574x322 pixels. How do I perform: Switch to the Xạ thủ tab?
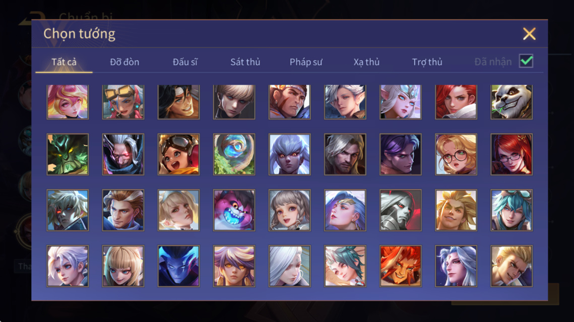(366, 62)
